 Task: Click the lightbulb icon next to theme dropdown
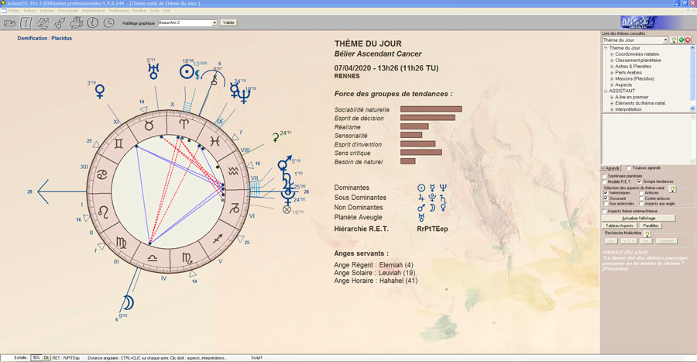(675, 40)
